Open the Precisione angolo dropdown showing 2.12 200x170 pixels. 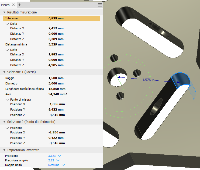tap(54, 160)
